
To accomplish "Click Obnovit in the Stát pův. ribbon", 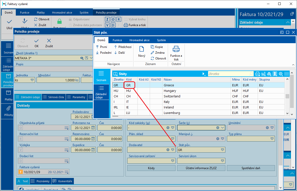I will pyautogui.click(x=158, y=58).
